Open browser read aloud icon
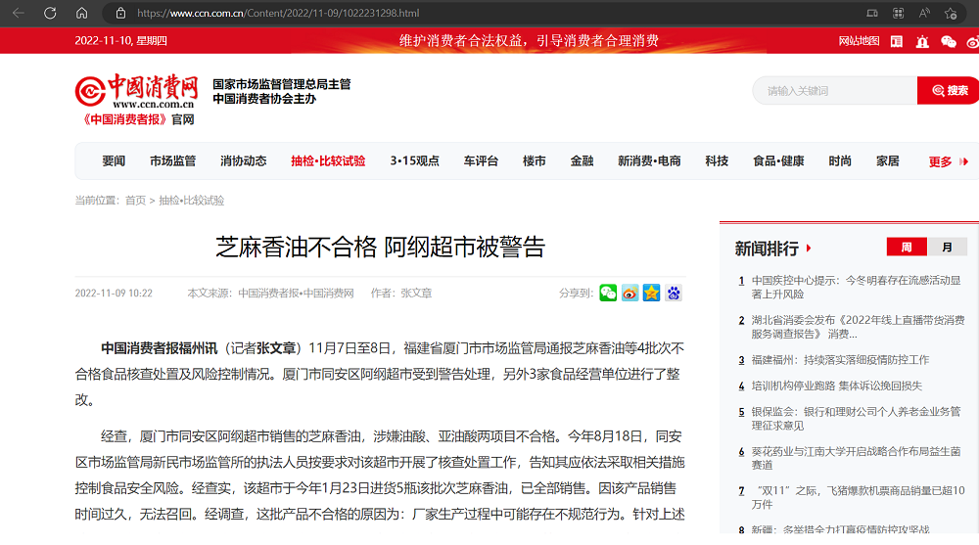The height and width of the screenshot is (545, 979). pos(924,13)
